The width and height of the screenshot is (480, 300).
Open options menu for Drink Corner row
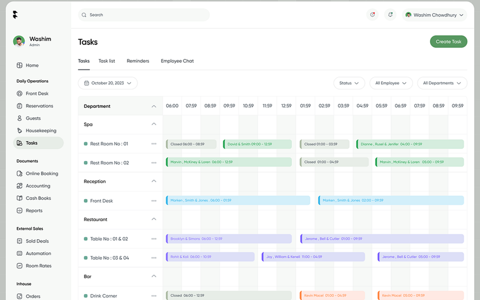[x=154, y=295]
